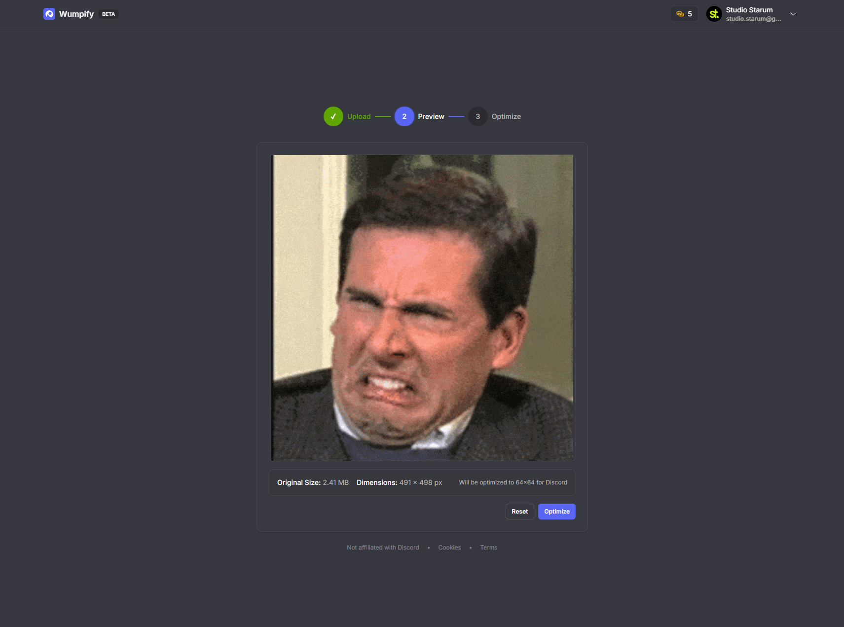Click the coins icon next to the 5
Viewport: 844px width, 627px height.
(679, 14)
